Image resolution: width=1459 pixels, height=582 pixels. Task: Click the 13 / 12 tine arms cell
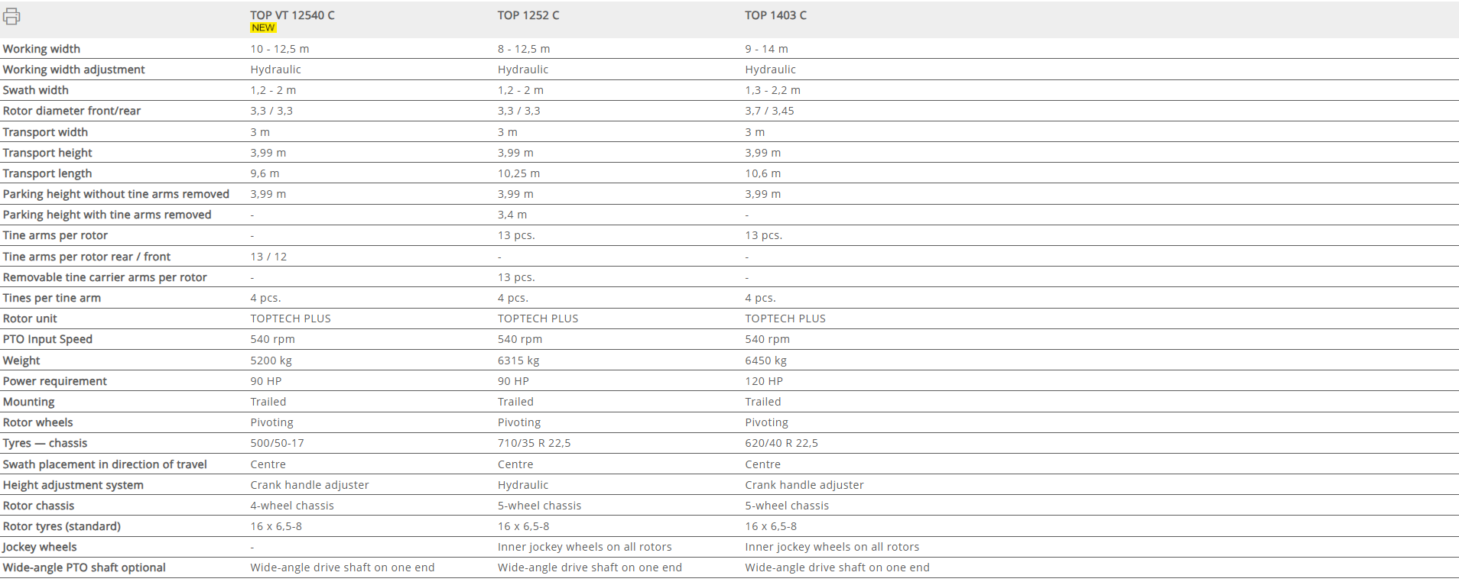[x=268, y=257]
